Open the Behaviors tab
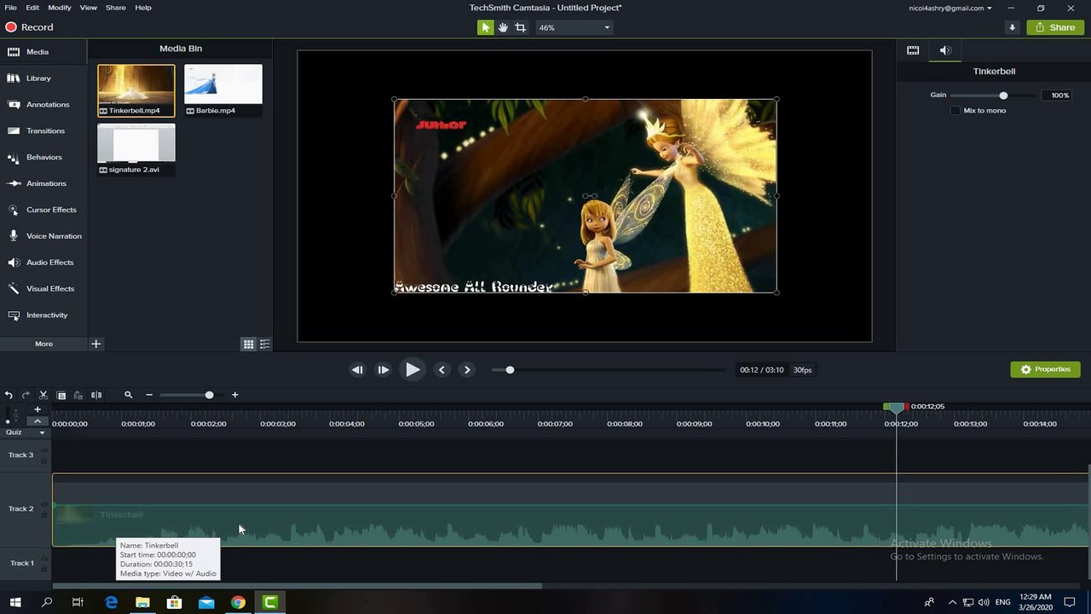The image size is (1091, 614). [43, 157]
